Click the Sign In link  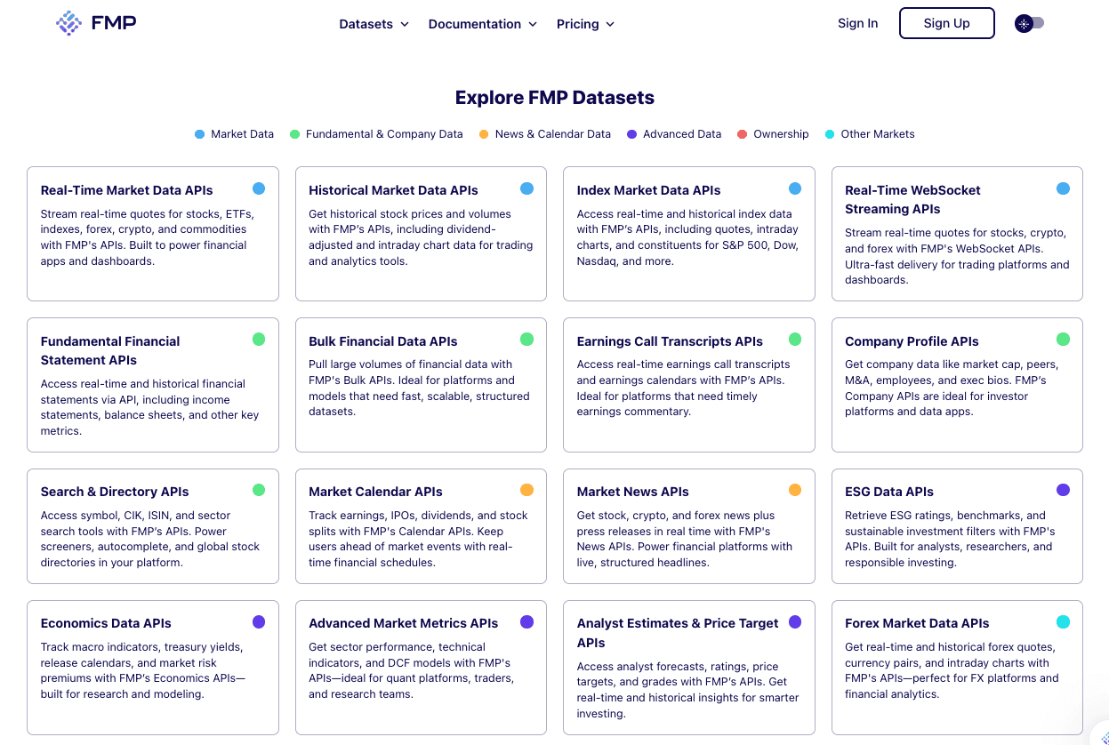coord(857,23)
